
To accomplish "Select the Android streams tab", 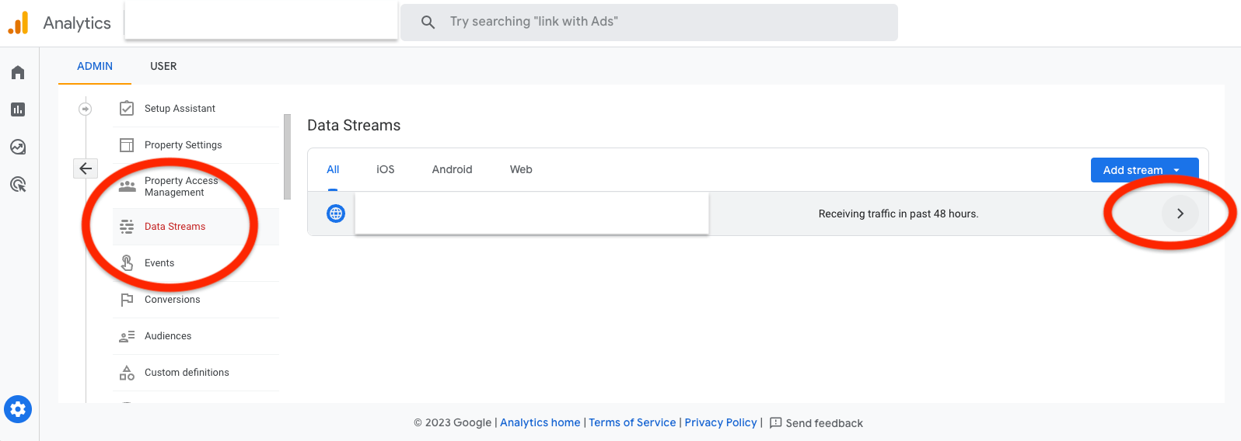I will [453, 169].
